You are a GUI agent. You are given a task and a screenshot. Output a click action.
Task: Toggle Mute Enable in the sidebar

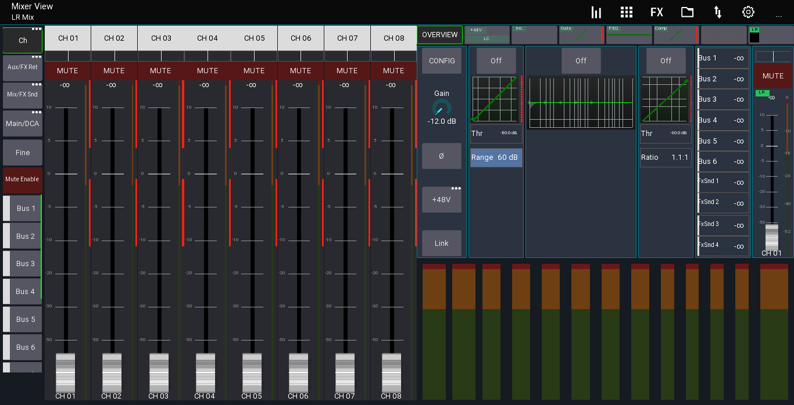[x=22, y=180]
